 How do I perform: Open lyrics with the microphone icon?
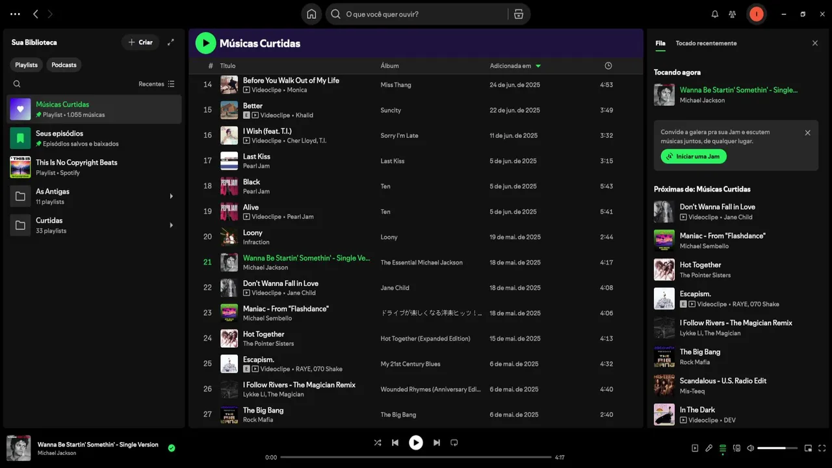click(709, 448)
